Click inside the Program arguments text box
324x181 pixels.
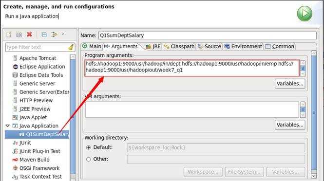tap(192, 68)
